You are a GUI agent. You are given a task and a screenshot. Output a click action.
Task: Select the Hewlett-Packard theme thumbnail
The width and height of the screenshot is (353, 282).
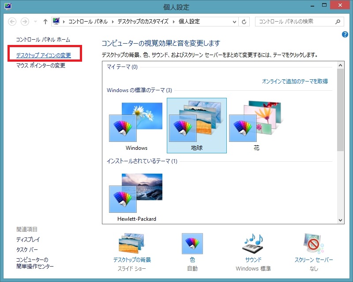[x=136, y=193]
